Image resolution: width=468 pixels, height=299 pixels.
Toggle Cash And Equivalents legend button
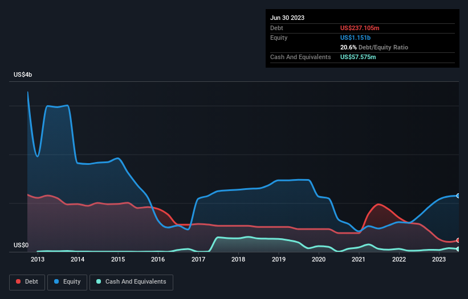click(x=131, y=282)
